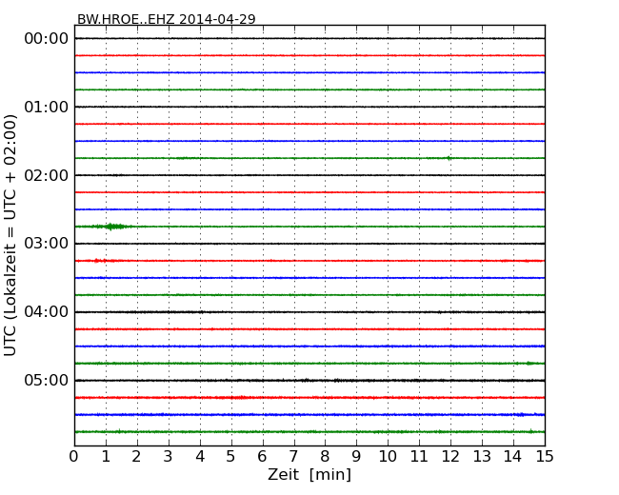
Task: Click x-axis tick label 8
Action: pyautogui.click(x=325, y=456)
